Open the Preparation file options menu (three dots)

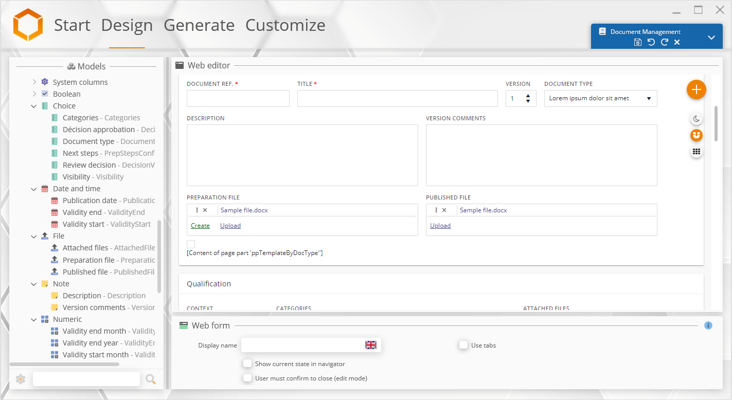[197, 210]
